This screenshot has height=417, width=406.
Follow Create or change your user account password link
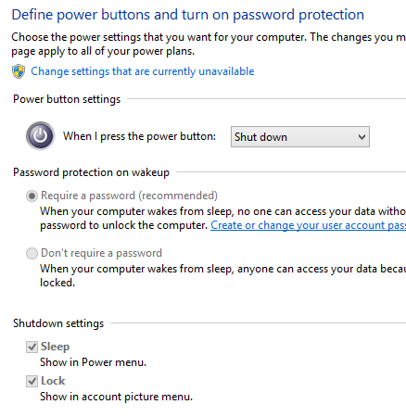click(x=308, y=225)
